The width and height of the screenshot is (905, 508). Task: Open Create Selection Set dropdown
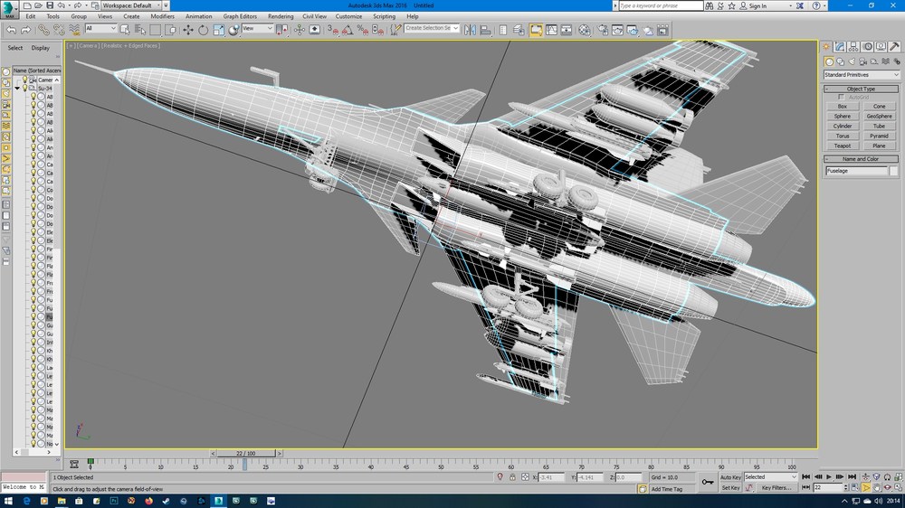click(431, 28)
